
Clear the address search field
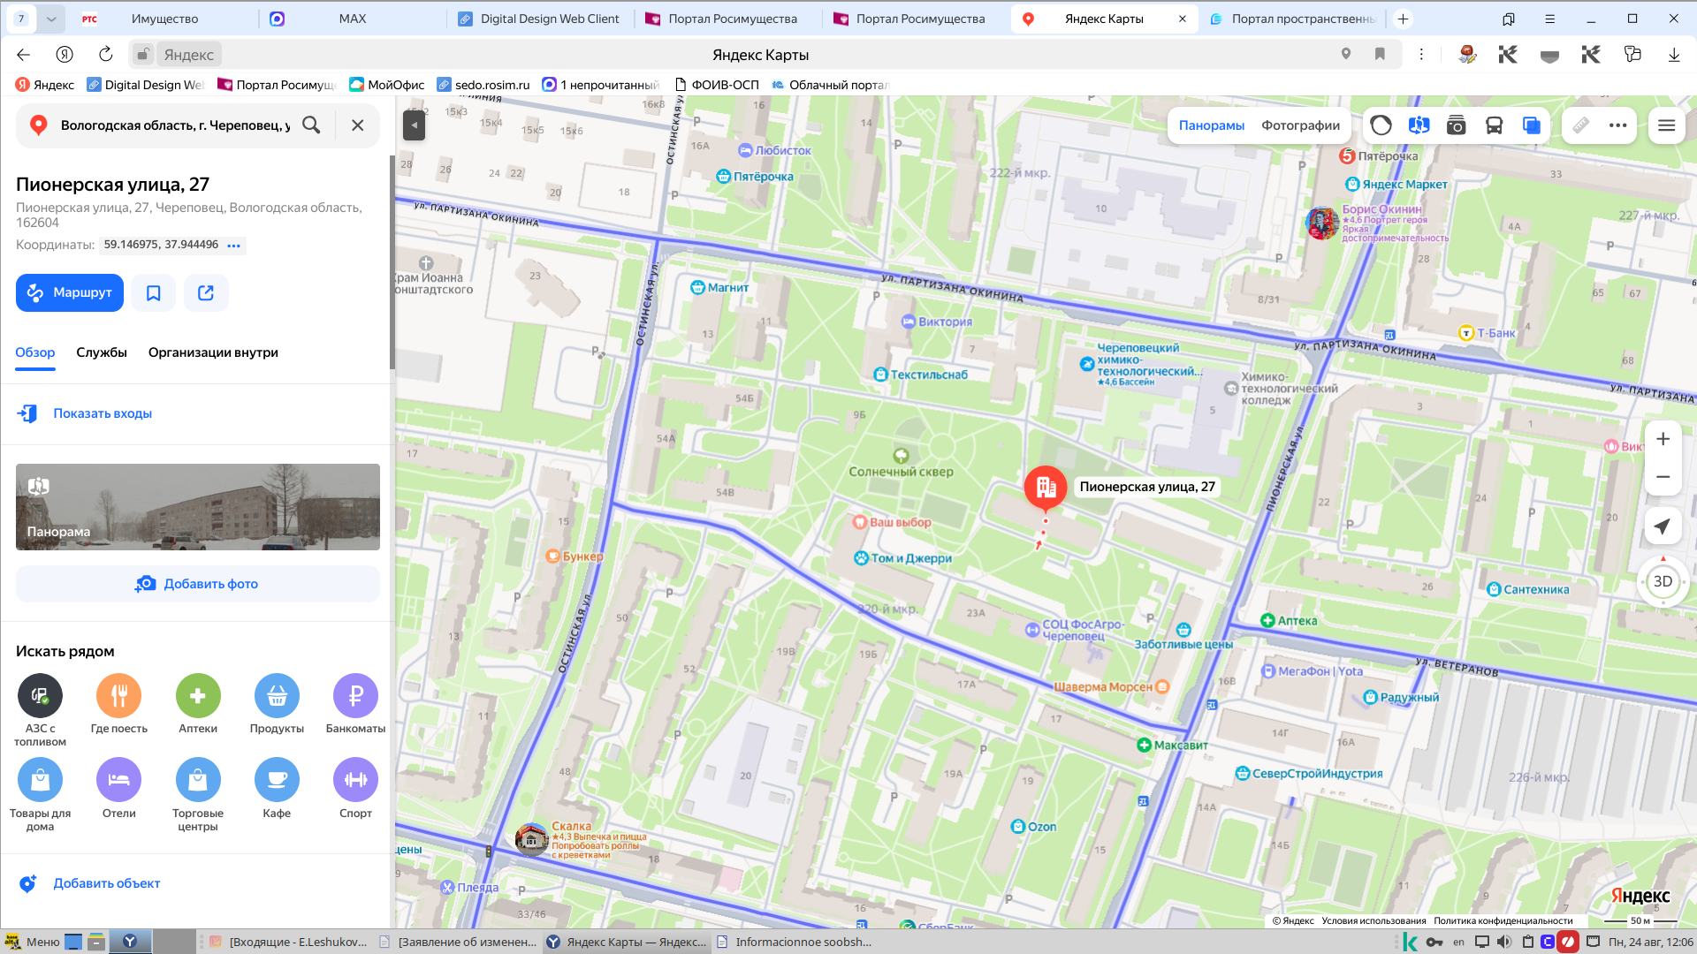pyautogui.click(x=358, y=125)
